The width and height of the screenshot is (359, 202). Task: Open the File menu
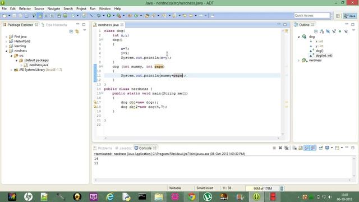tap(4, 9)
